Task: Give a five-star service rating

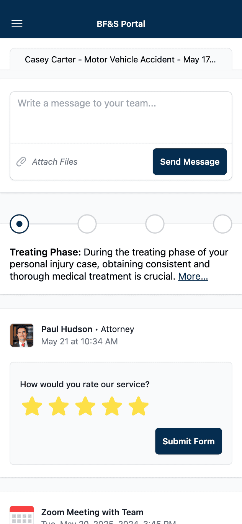Action: pos(138,406)
